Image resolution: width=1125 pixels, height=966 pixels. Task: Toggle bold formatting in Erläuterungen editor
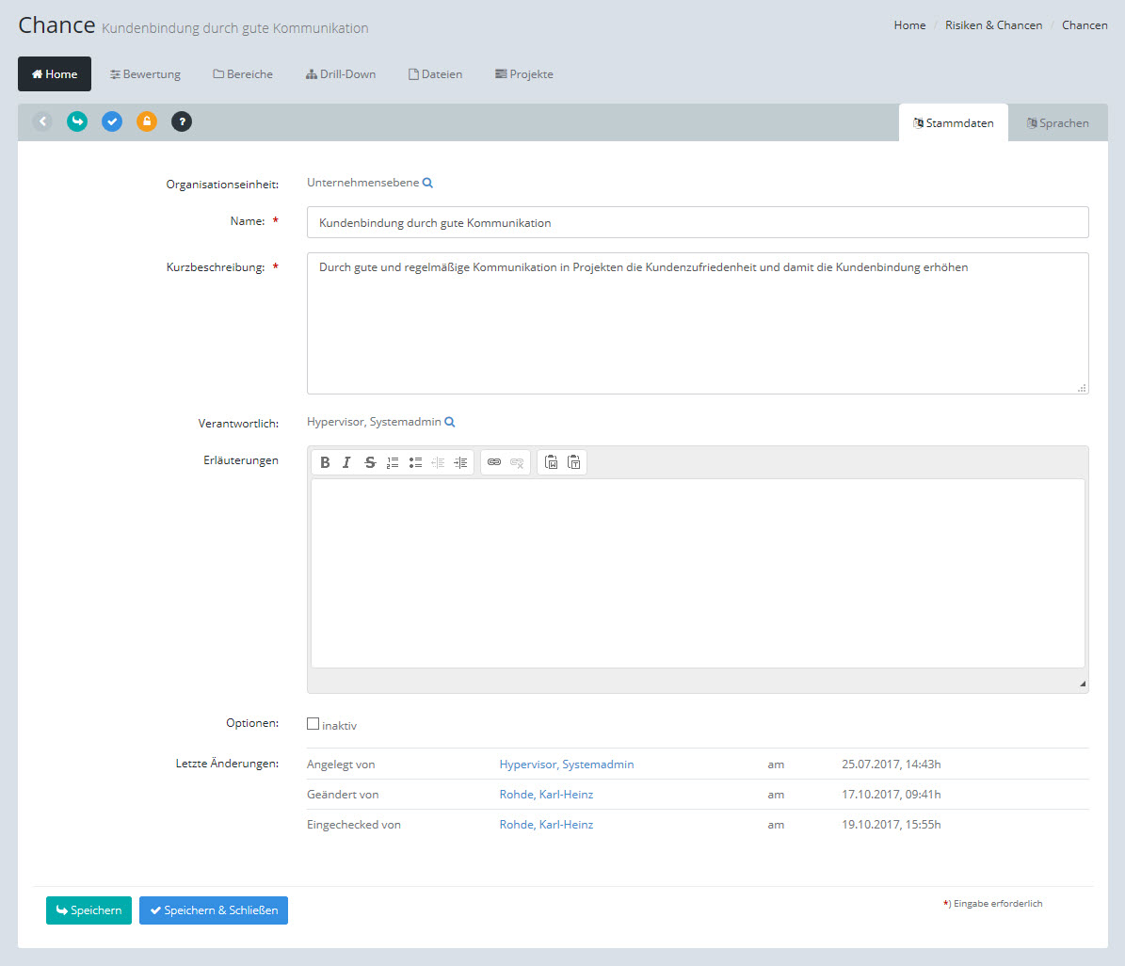pyautogui.click(x=325, y=462)
